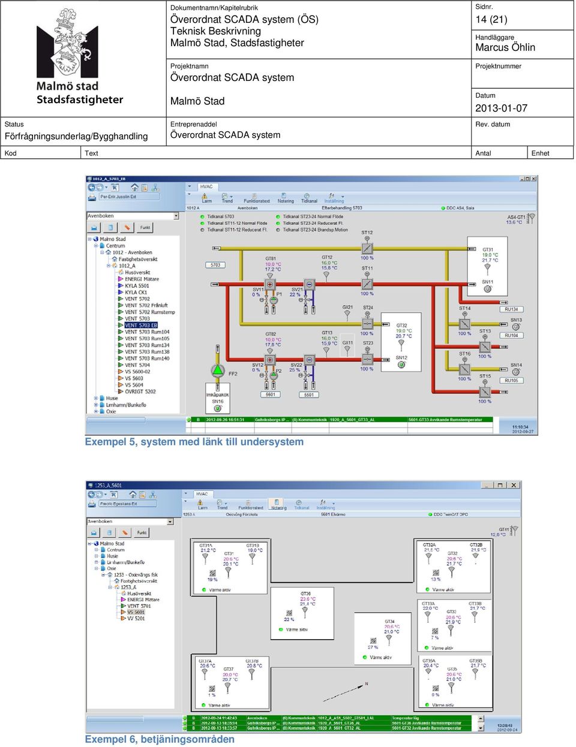The image size is (576, 747).
Task: Click the Funkt button in 1012_A_5703_EB window
Action: pos(145,228)
